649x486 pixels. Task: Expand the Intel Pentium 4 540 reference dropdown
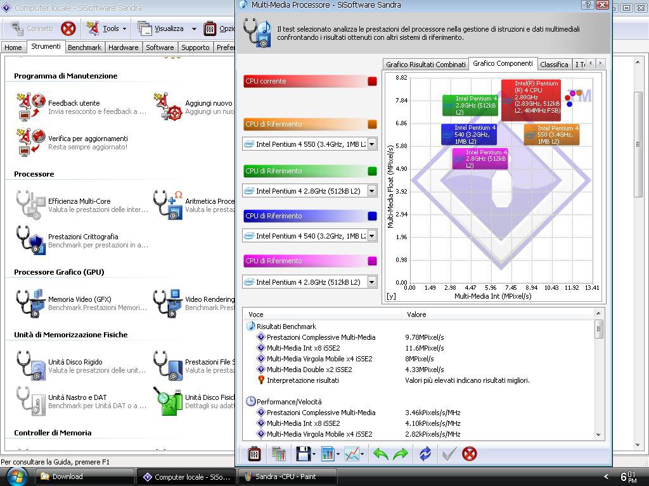pyautogui.click(x=371, y=236)
